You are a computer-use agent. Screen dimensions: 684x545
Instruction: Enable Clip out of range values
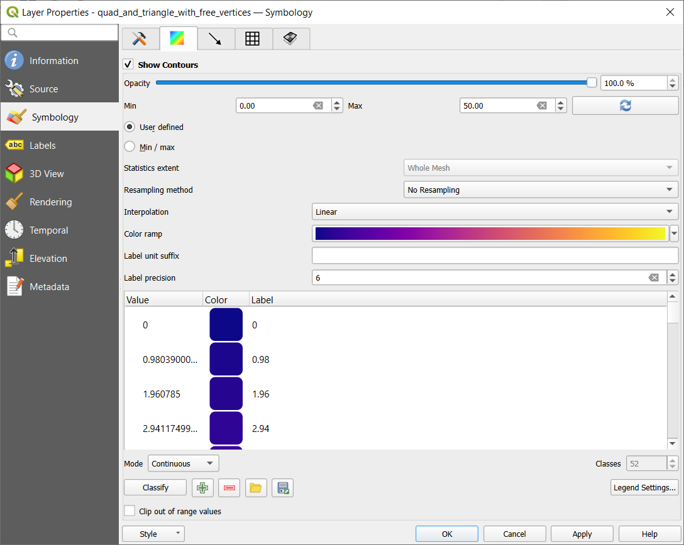(130, 511)
